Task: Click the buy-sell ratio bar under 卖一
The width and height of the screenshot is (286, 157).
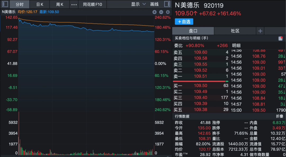Action: pos(201,81)
